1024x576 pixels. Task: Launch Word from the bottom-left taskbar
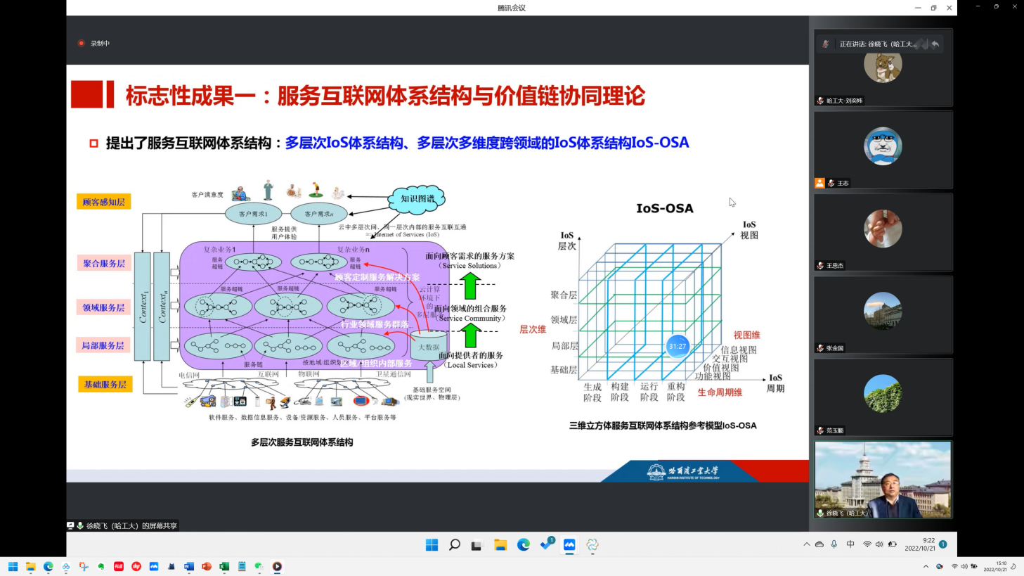click(189, 566)
